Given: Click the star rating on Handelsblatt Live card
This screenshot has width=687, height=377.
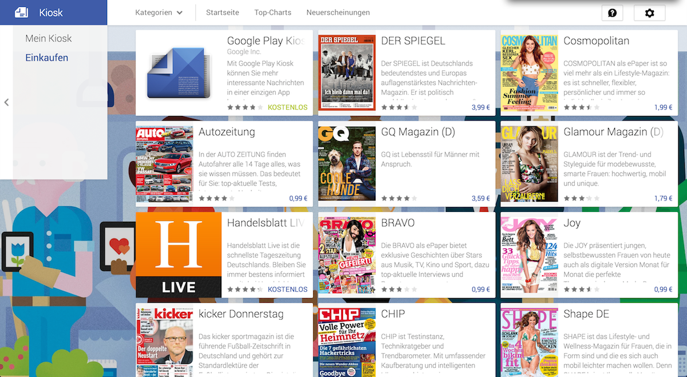Looking at the screenshot, I should click(245, 289).
